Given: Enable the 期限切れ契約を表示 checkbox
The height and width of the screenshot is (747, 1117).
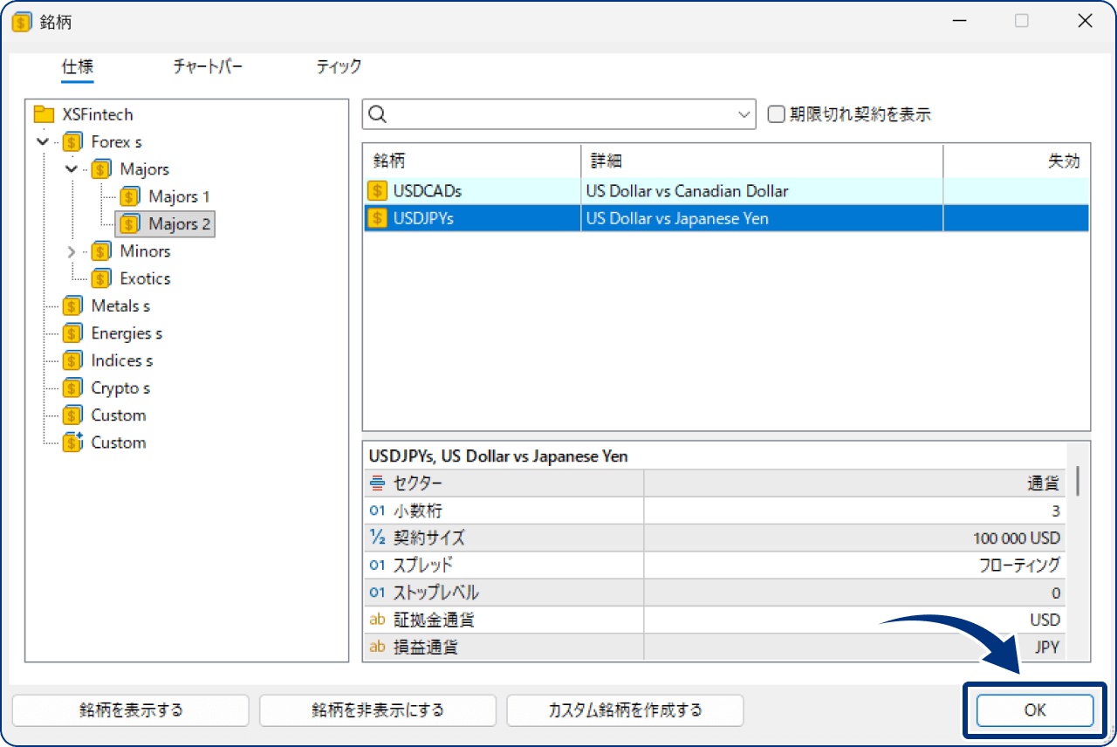Looking at the screenshot, I should (x=776, y=114).
